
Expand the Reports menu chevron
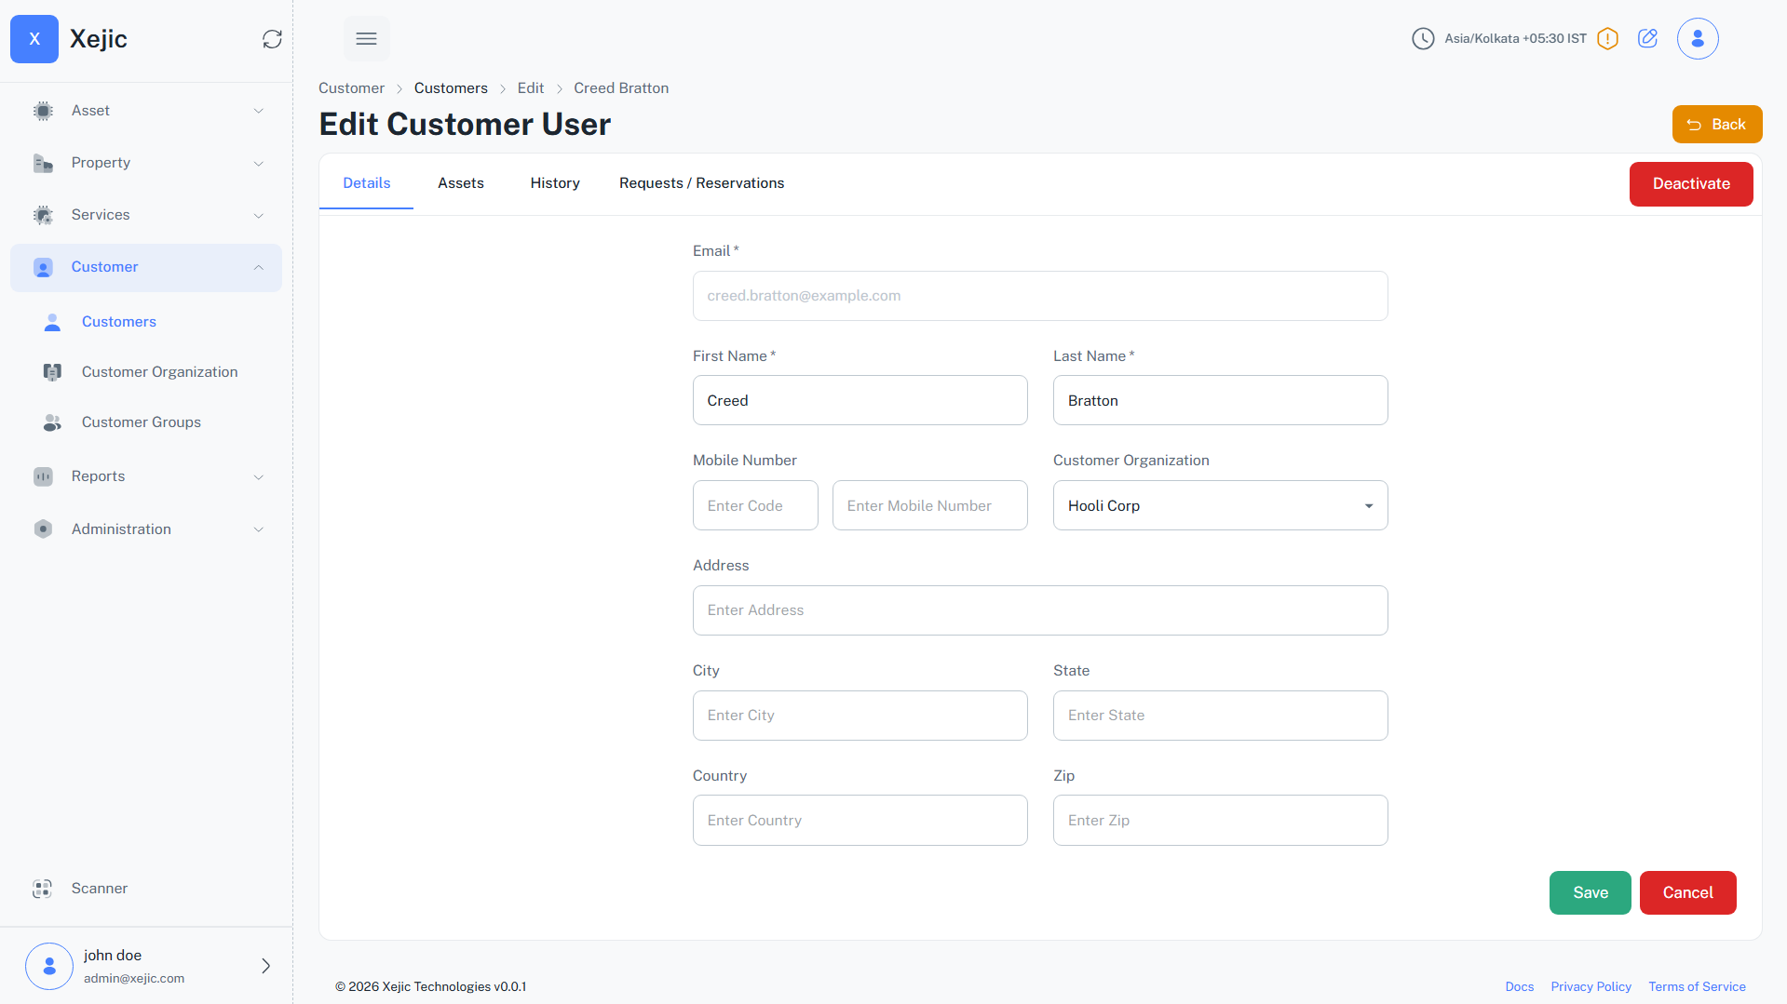(259, 476)
